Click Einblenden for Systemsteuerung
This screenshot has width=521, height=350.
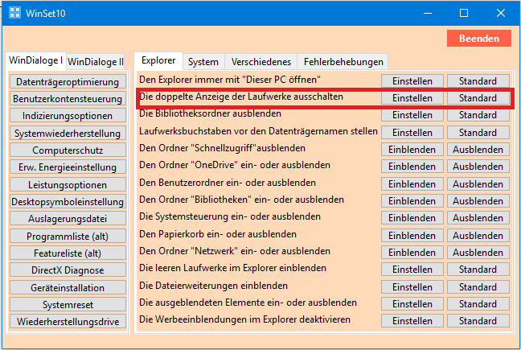click(412, 218)
